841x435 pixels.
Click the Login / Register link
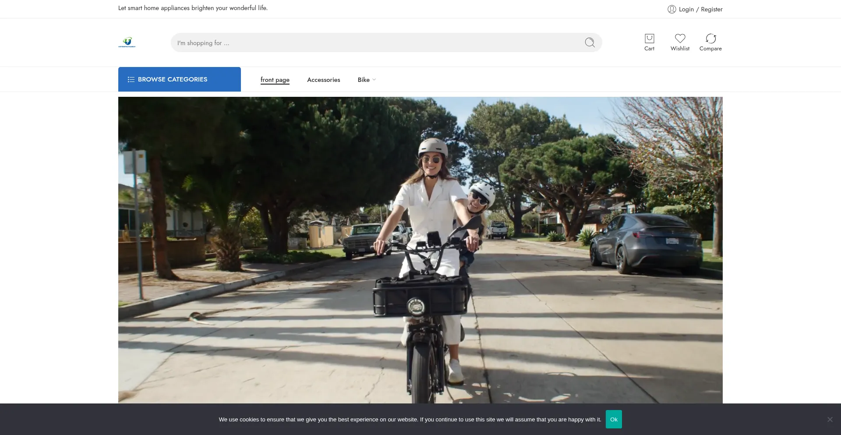click(700, 9)
